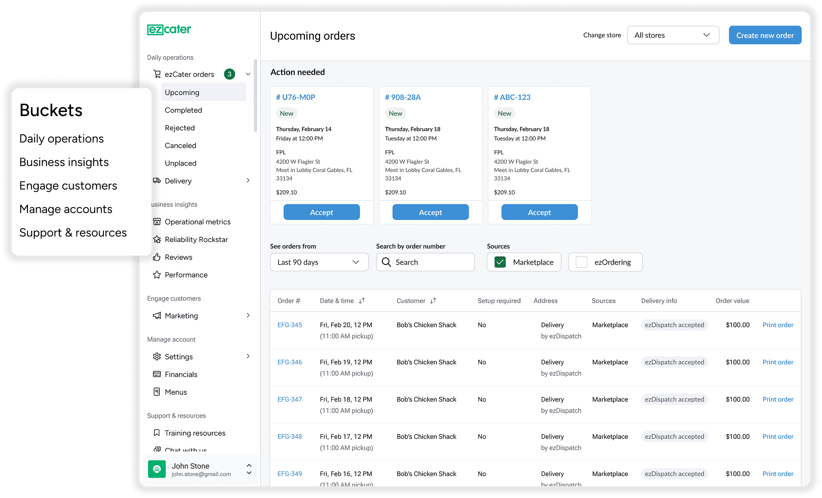This screenshot has width=822, height=498.
Task: Accept order U76-M0P
Action: (x=322, y=212)
